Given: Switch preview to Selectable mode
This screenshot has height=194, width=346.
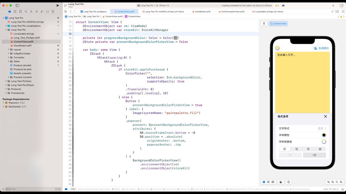Looking at the screenshot, I should pos(268,182).
